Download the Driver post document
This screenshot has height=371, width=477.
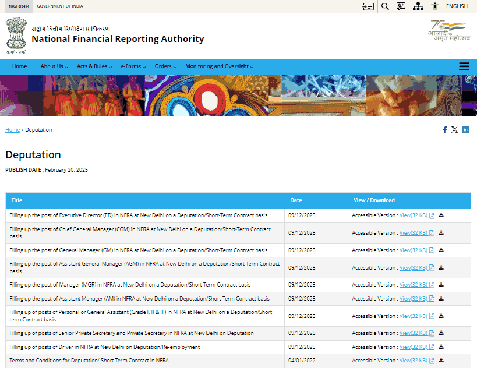[441, 347]
